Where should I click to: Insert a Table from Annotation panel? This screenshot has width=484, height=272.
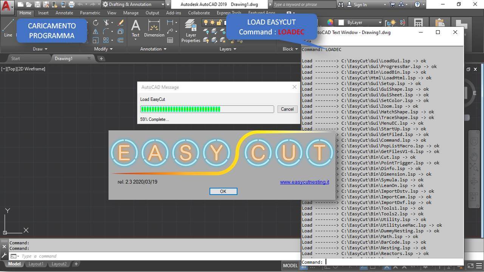(x=170, y=40)
